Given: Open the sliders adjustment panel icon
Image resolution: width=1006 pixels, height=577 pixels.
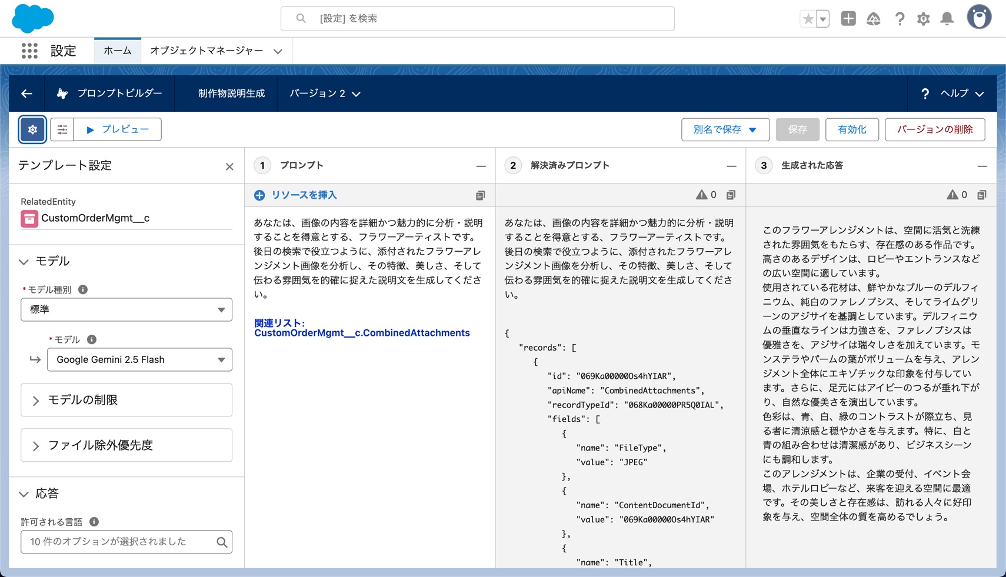Looking at the screenshot, I should click(62, 129).
